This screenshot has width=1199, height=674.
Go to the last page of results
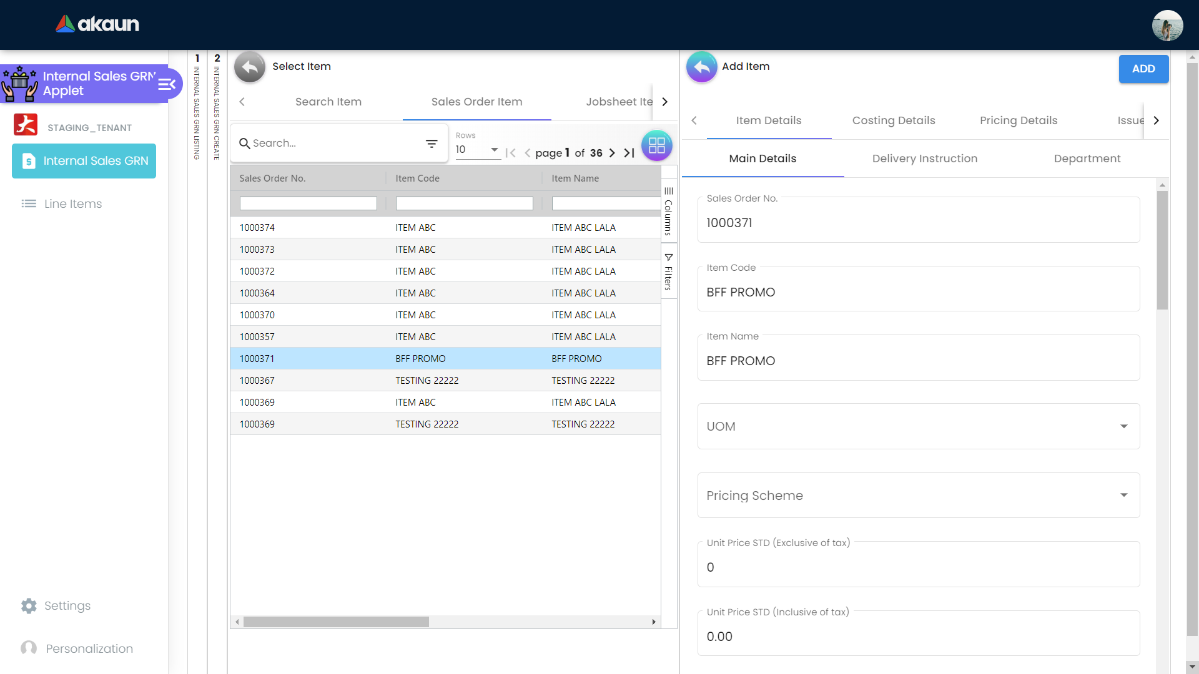point(629,153)
